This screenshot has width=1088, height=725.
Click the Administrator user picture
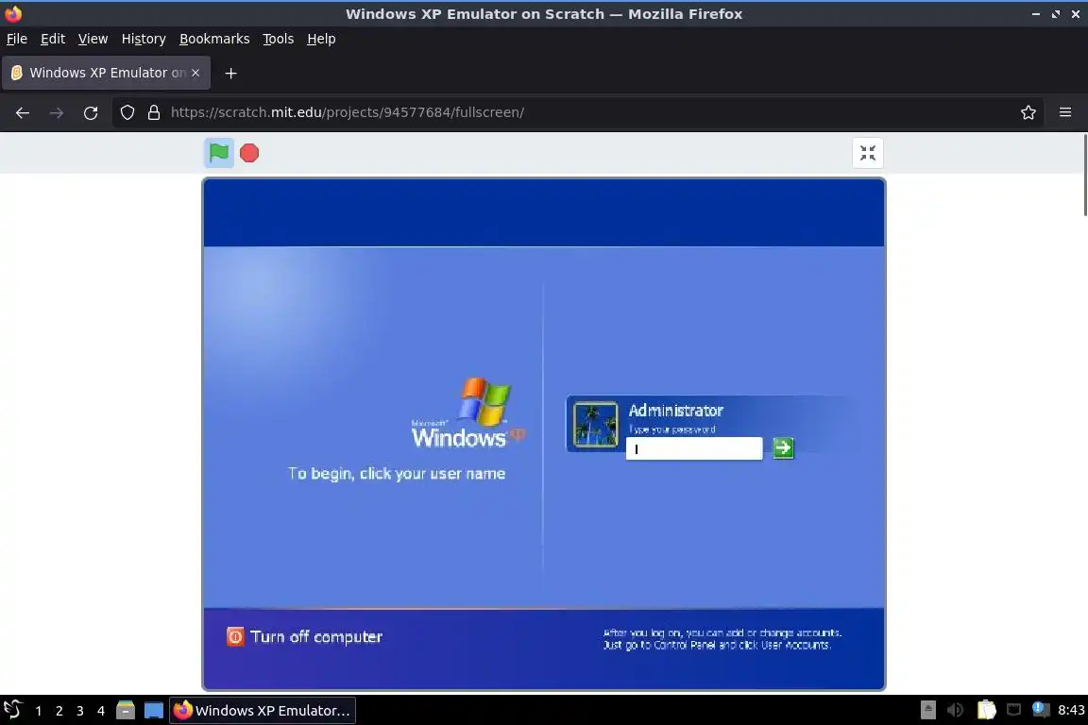595,425
